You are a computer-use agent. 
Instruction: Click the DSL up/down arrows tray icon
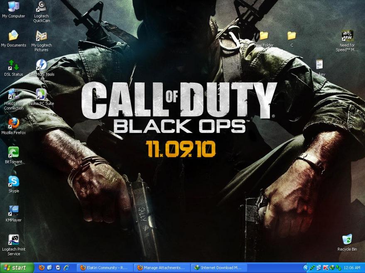coord(338,268)
